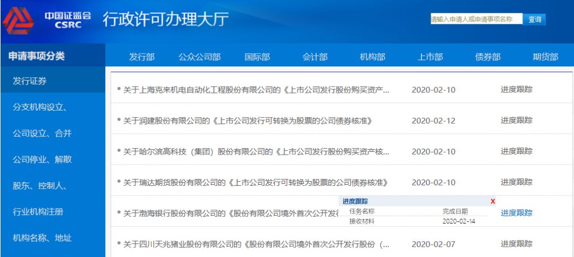Click the 行政许可办理大厅 page title
The width and height of the screenshot is (574, 257).
coord(165,19)
